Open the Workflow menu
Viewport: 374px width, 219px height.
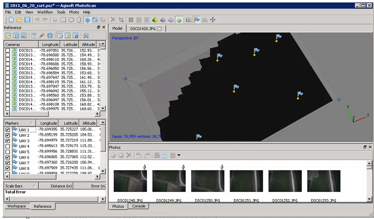pyautogui.click(x=45, y=12)
